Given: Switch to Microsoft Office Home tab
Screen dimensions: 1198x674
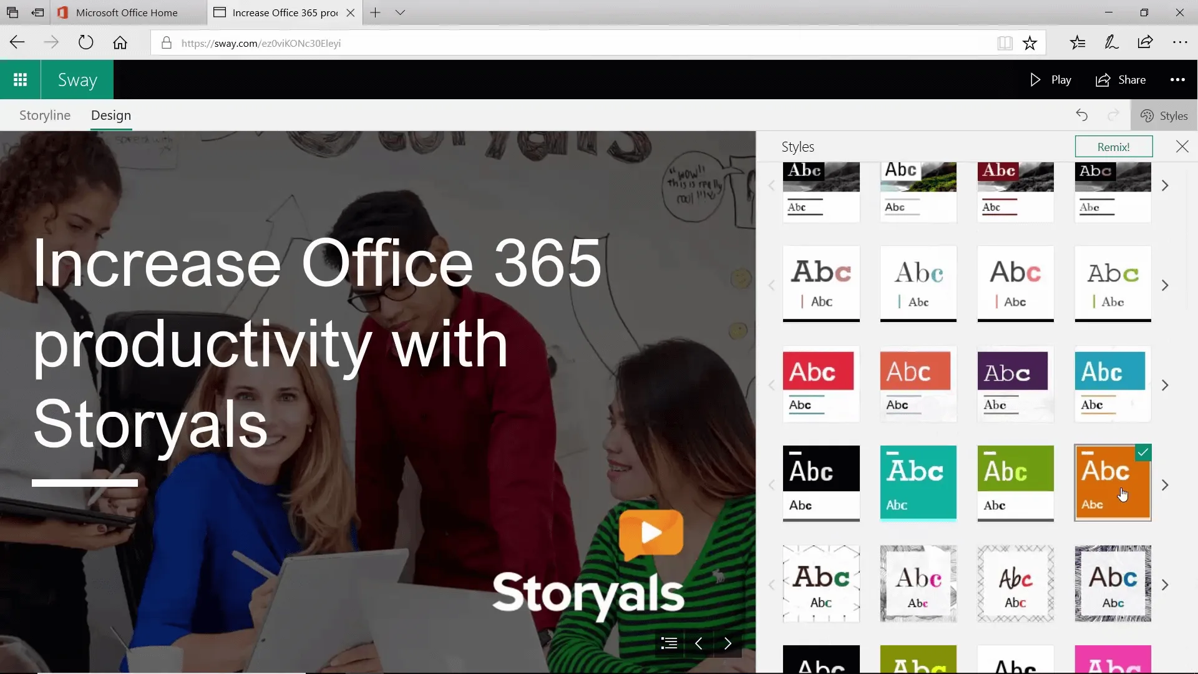Looking at the screenshot, I should tap(128, 12).
